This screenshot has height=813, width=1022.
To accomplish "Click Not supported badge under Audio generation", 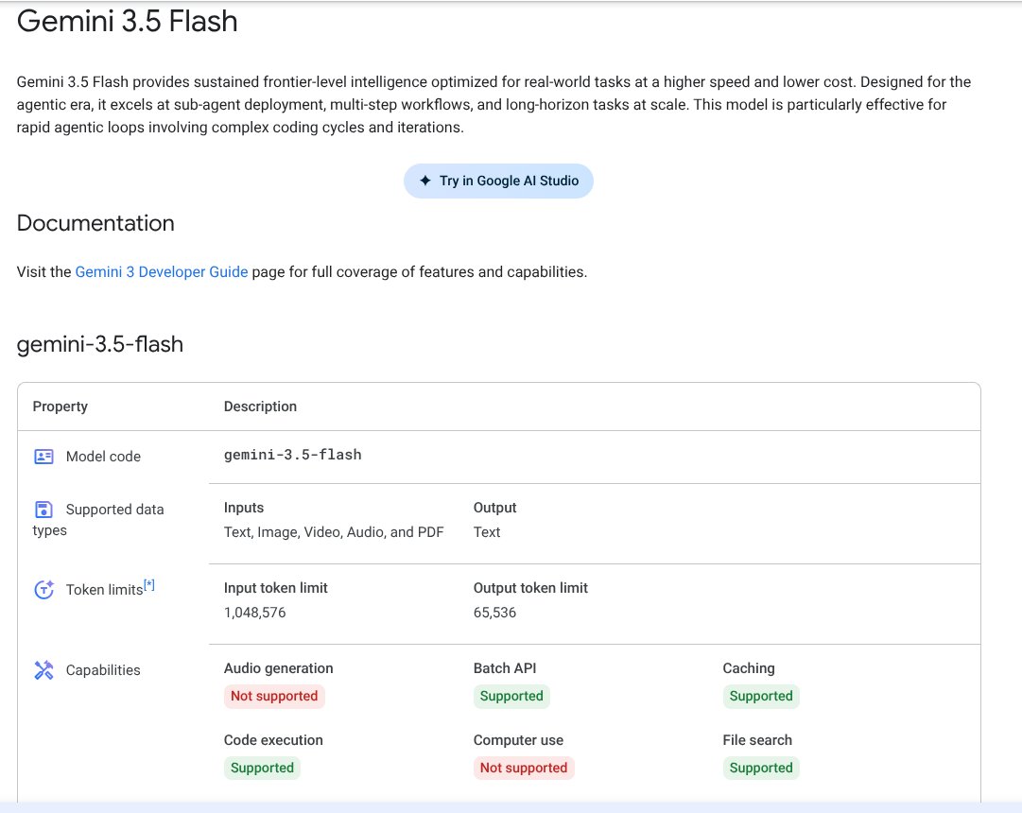I will pos(274,697).
